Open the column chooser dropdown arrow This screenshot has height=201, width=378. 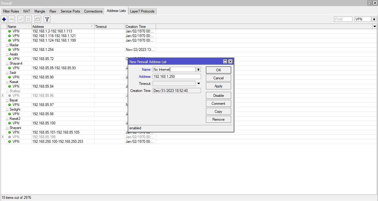point(375,27)
